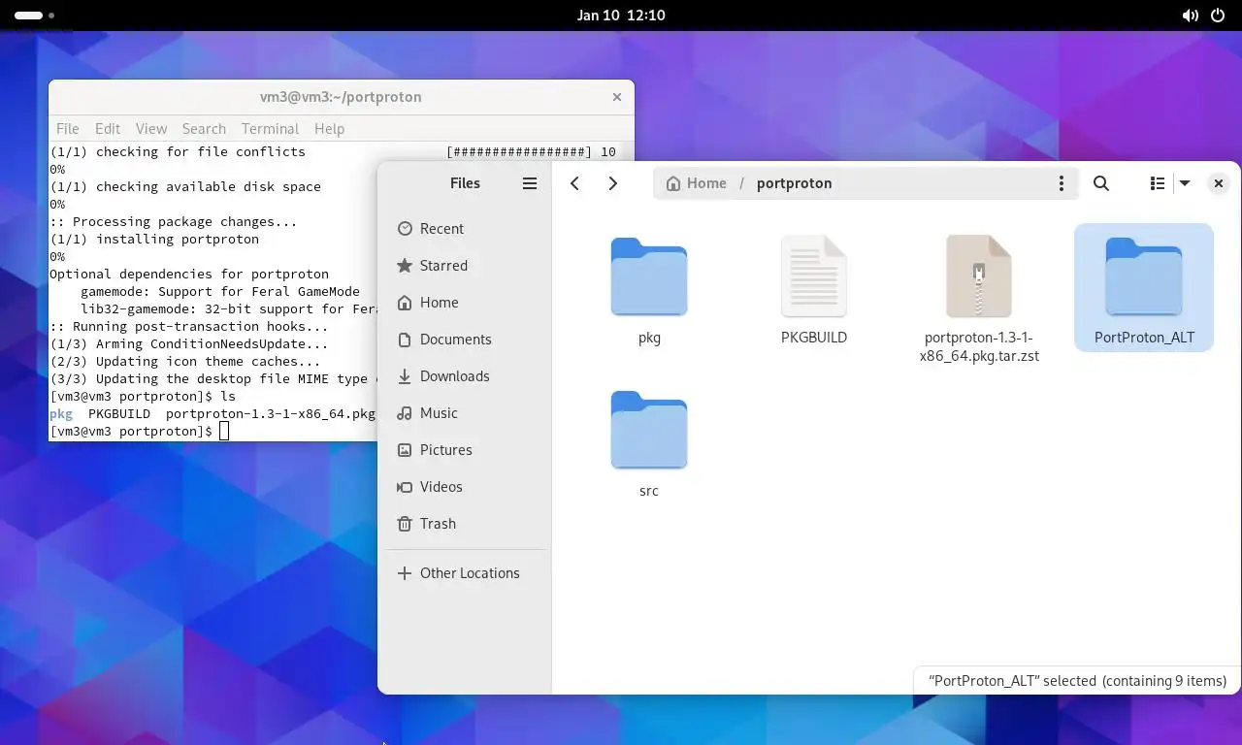Open the terminal Search menu
The width and height of the screenshot is (1242, 745).
coord(204,129)
